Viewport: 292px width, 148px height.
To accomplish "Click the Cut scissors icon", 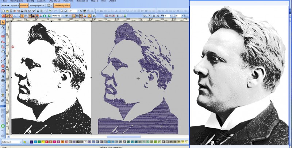I will (38, 11).
